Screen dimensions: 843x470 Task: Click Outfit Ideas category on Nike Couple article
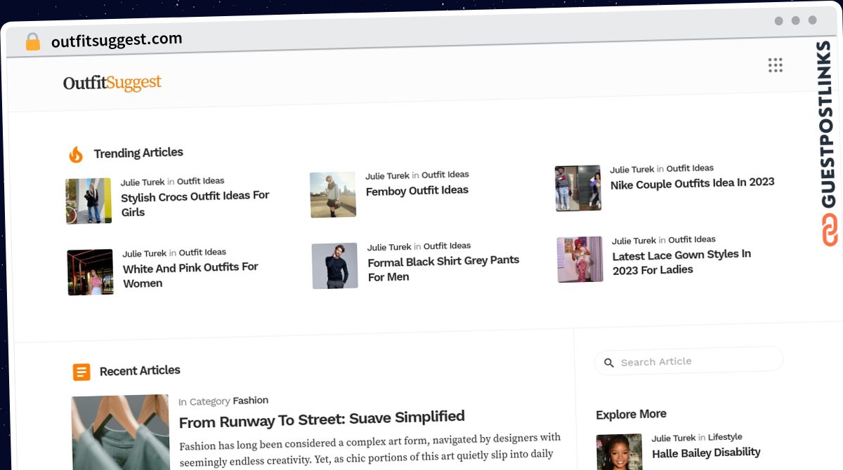[x=690, y=168]
